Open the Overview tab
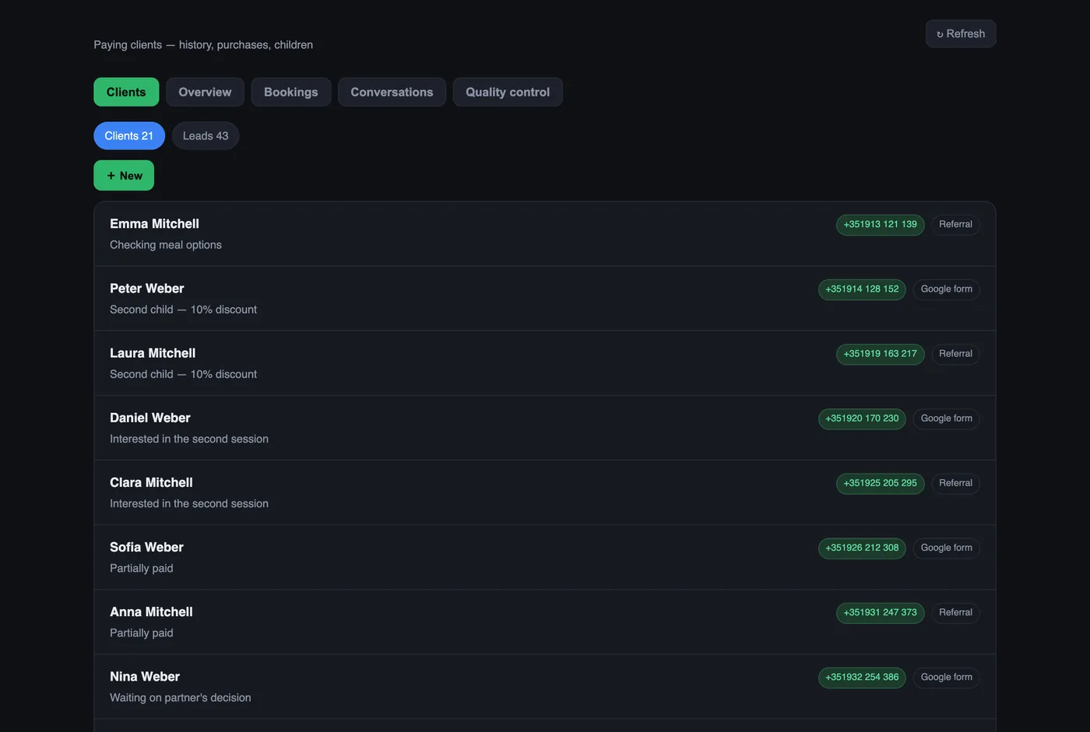1090x732 pixels. click(x=205, y=92)
